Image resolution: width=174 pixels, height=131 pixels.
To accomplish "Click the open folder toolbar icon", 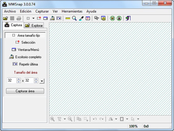I will 5,18.
